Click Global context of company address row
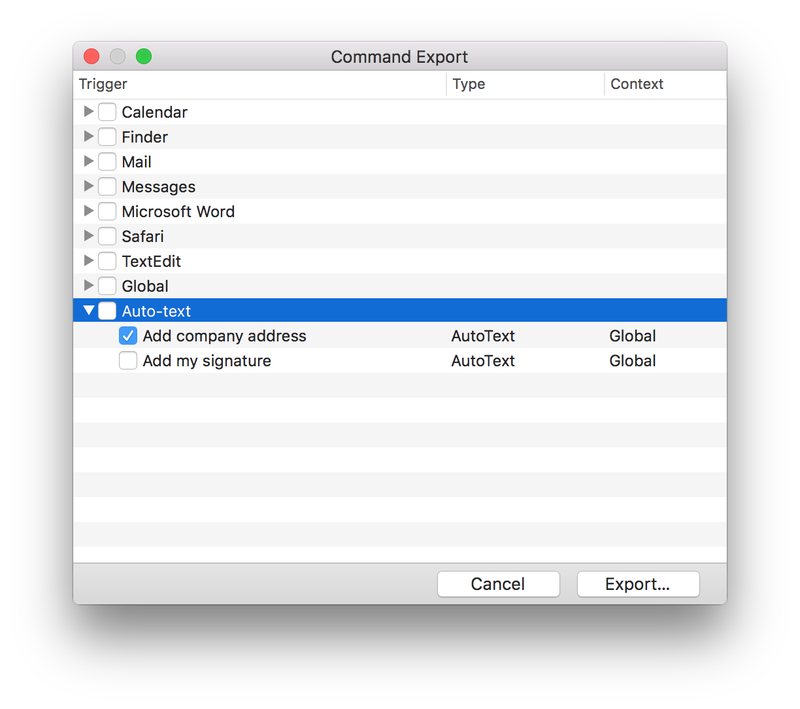800x709 pixels. coord(633,336)
